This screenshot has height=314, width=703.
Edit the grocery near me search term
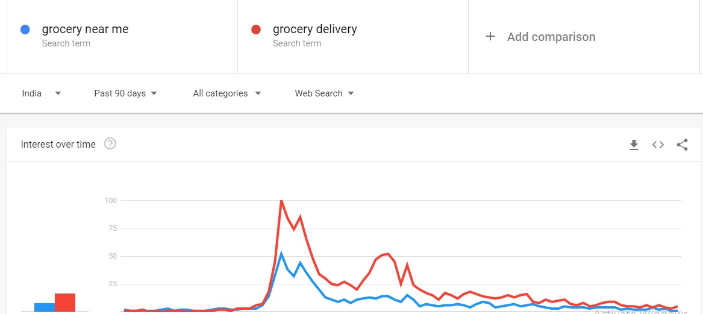pos(85,29)
